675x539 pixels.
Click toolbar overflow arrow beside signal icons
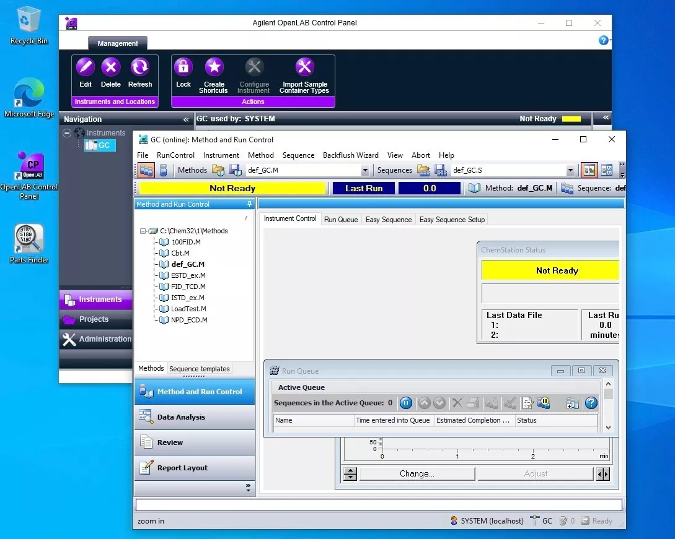point(622,170)
